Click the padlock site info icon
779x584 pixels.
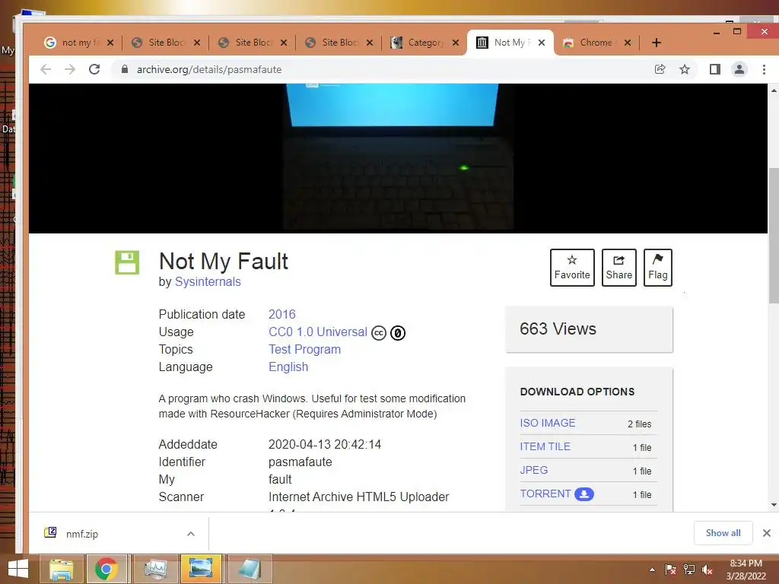point(125,69)
